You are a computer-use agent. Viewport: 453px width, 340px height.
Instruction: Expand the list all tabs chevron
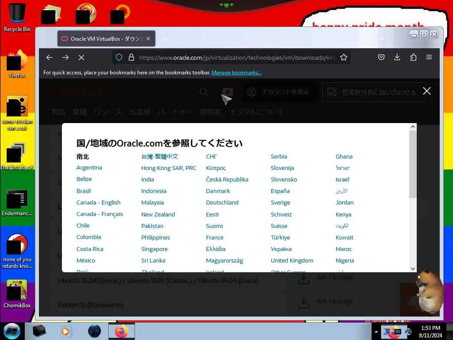coord(382,39)
